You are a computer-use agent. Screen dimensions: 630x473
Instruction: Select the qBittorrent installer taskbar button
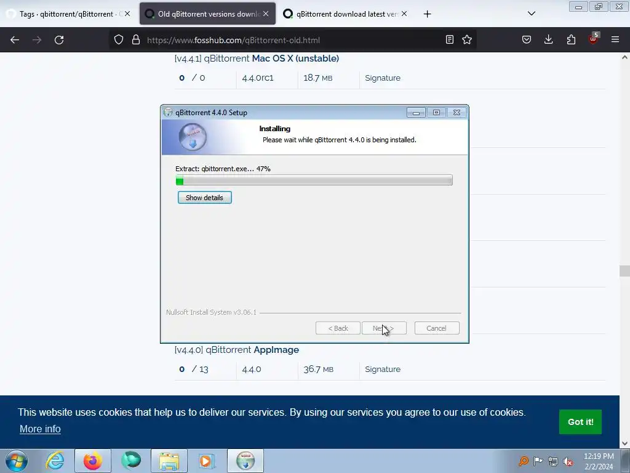coord(245,461)
